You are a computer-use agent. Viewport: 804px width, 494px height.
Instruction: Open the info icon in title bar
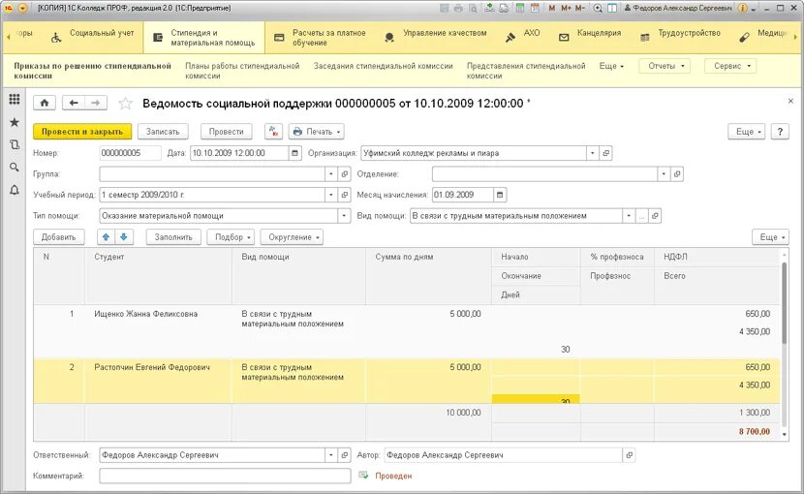[741, 8]
